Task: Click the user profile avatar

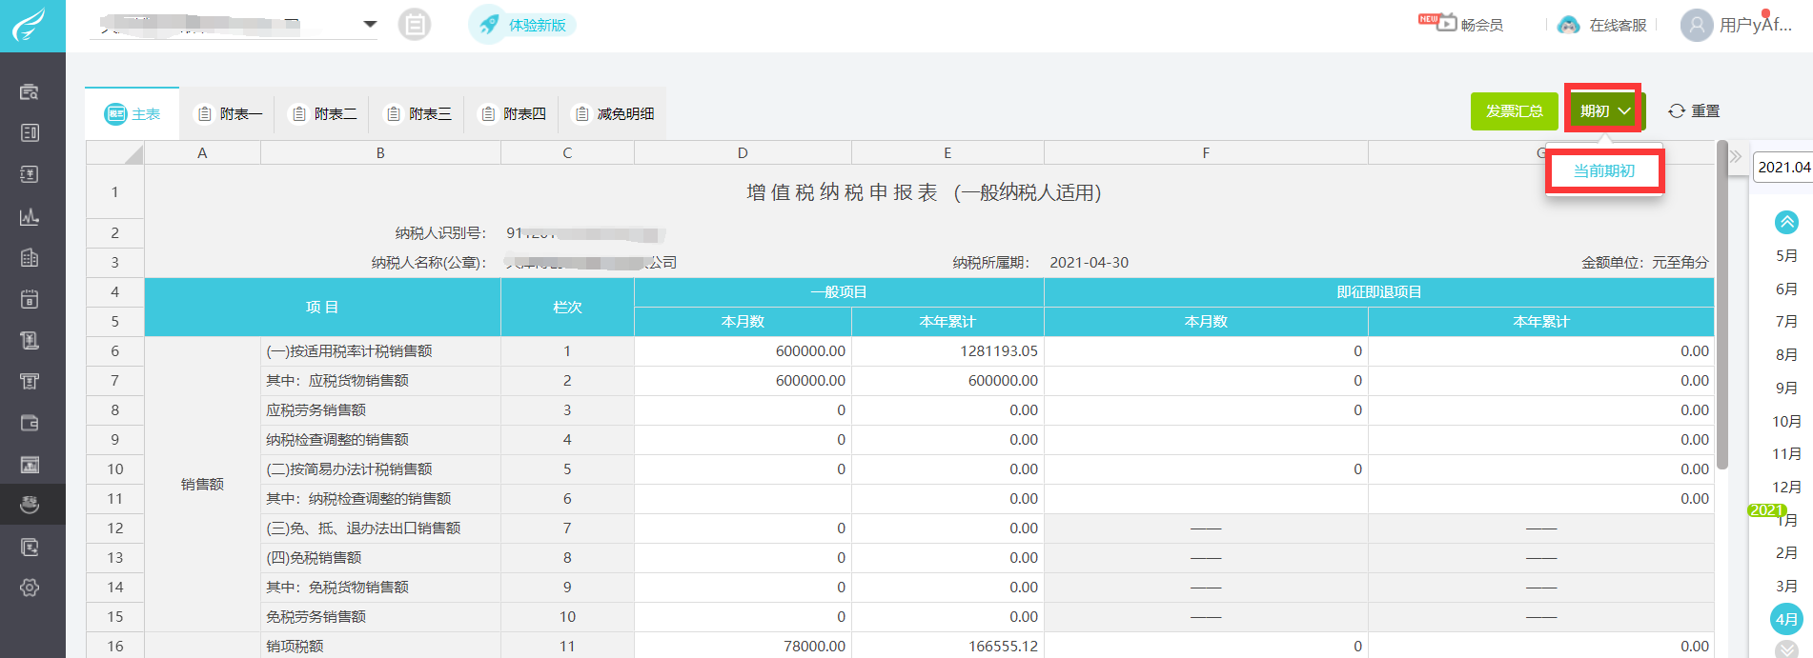Action: [1696, 25]
